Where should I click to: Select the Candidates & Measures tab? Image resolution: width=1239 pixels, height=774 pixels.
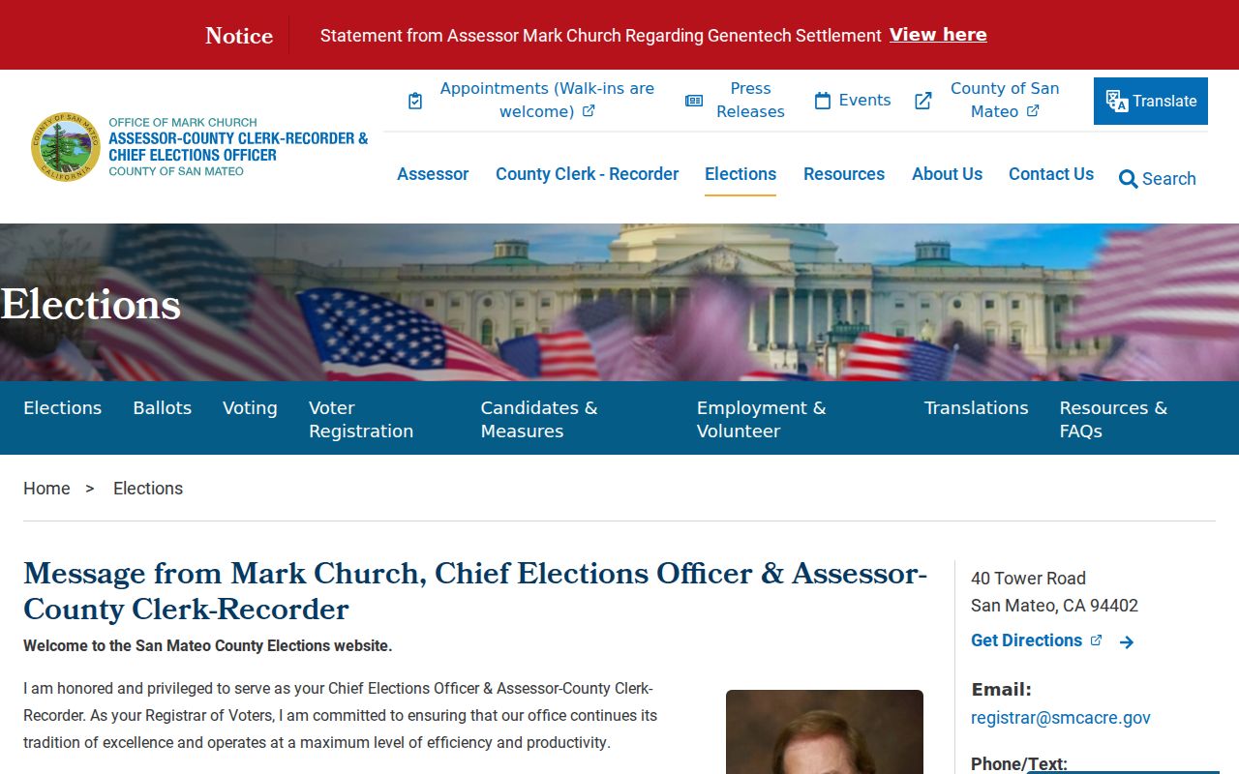point(539,420)
